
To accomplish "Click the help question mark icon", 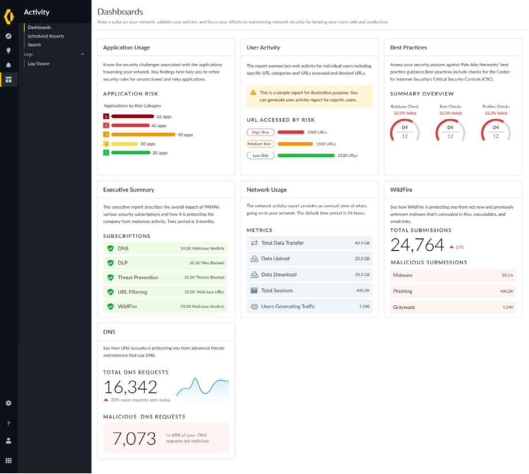I will [9, 424].
